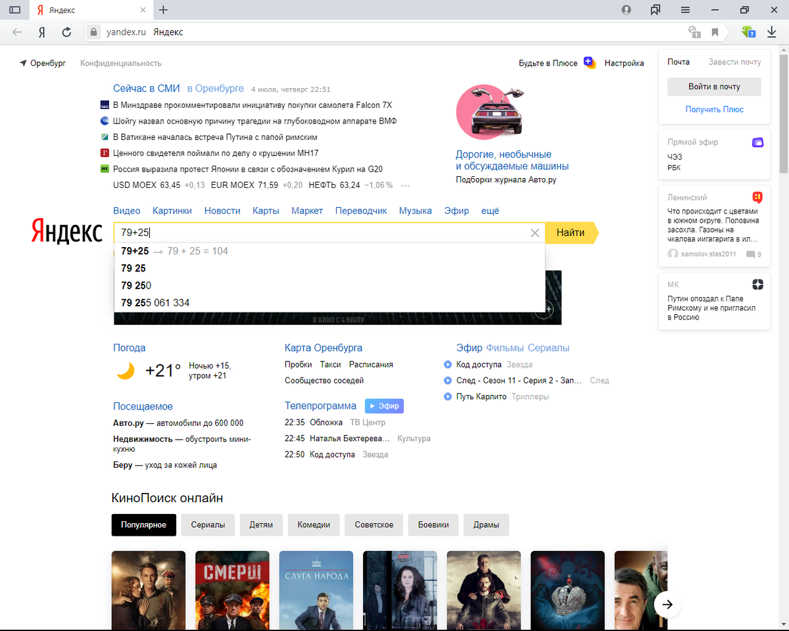
Task: Select suggestion 79 250
Action: [329, 285]
